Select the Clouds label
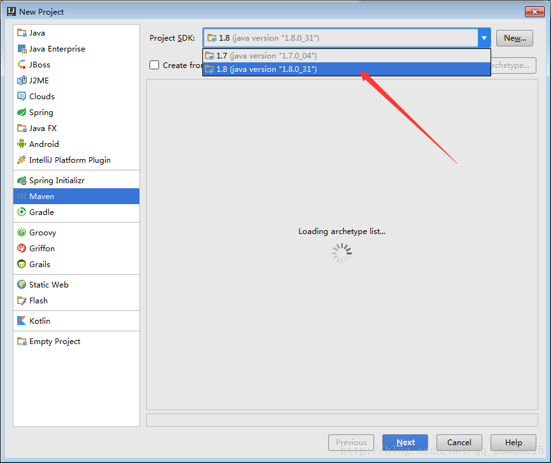 pos(42,96)
